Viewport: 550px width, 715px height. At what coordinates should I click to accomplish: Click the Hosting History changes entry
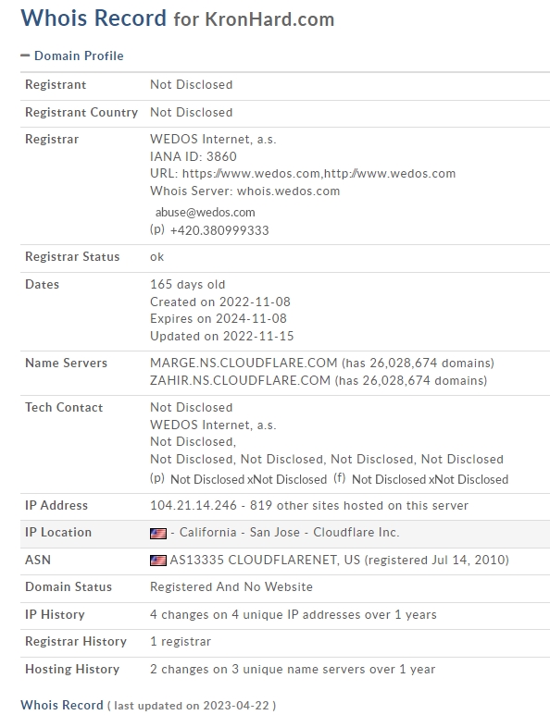[x=293, y=670]
